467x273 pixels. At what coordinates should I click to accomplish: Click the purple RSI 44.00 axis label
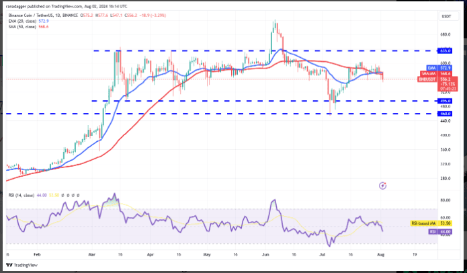click(441, 231)
